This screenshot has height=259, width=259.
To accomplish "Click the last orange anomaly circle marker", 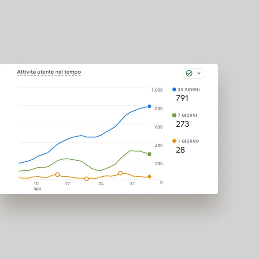I will pos(120,173).
